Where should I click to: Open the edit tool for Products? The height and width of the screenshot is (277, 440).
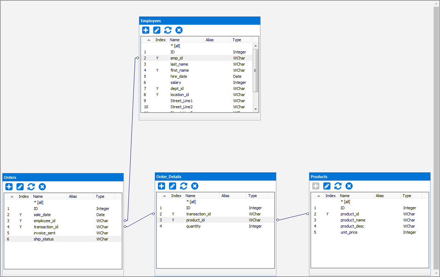[327, 186]
